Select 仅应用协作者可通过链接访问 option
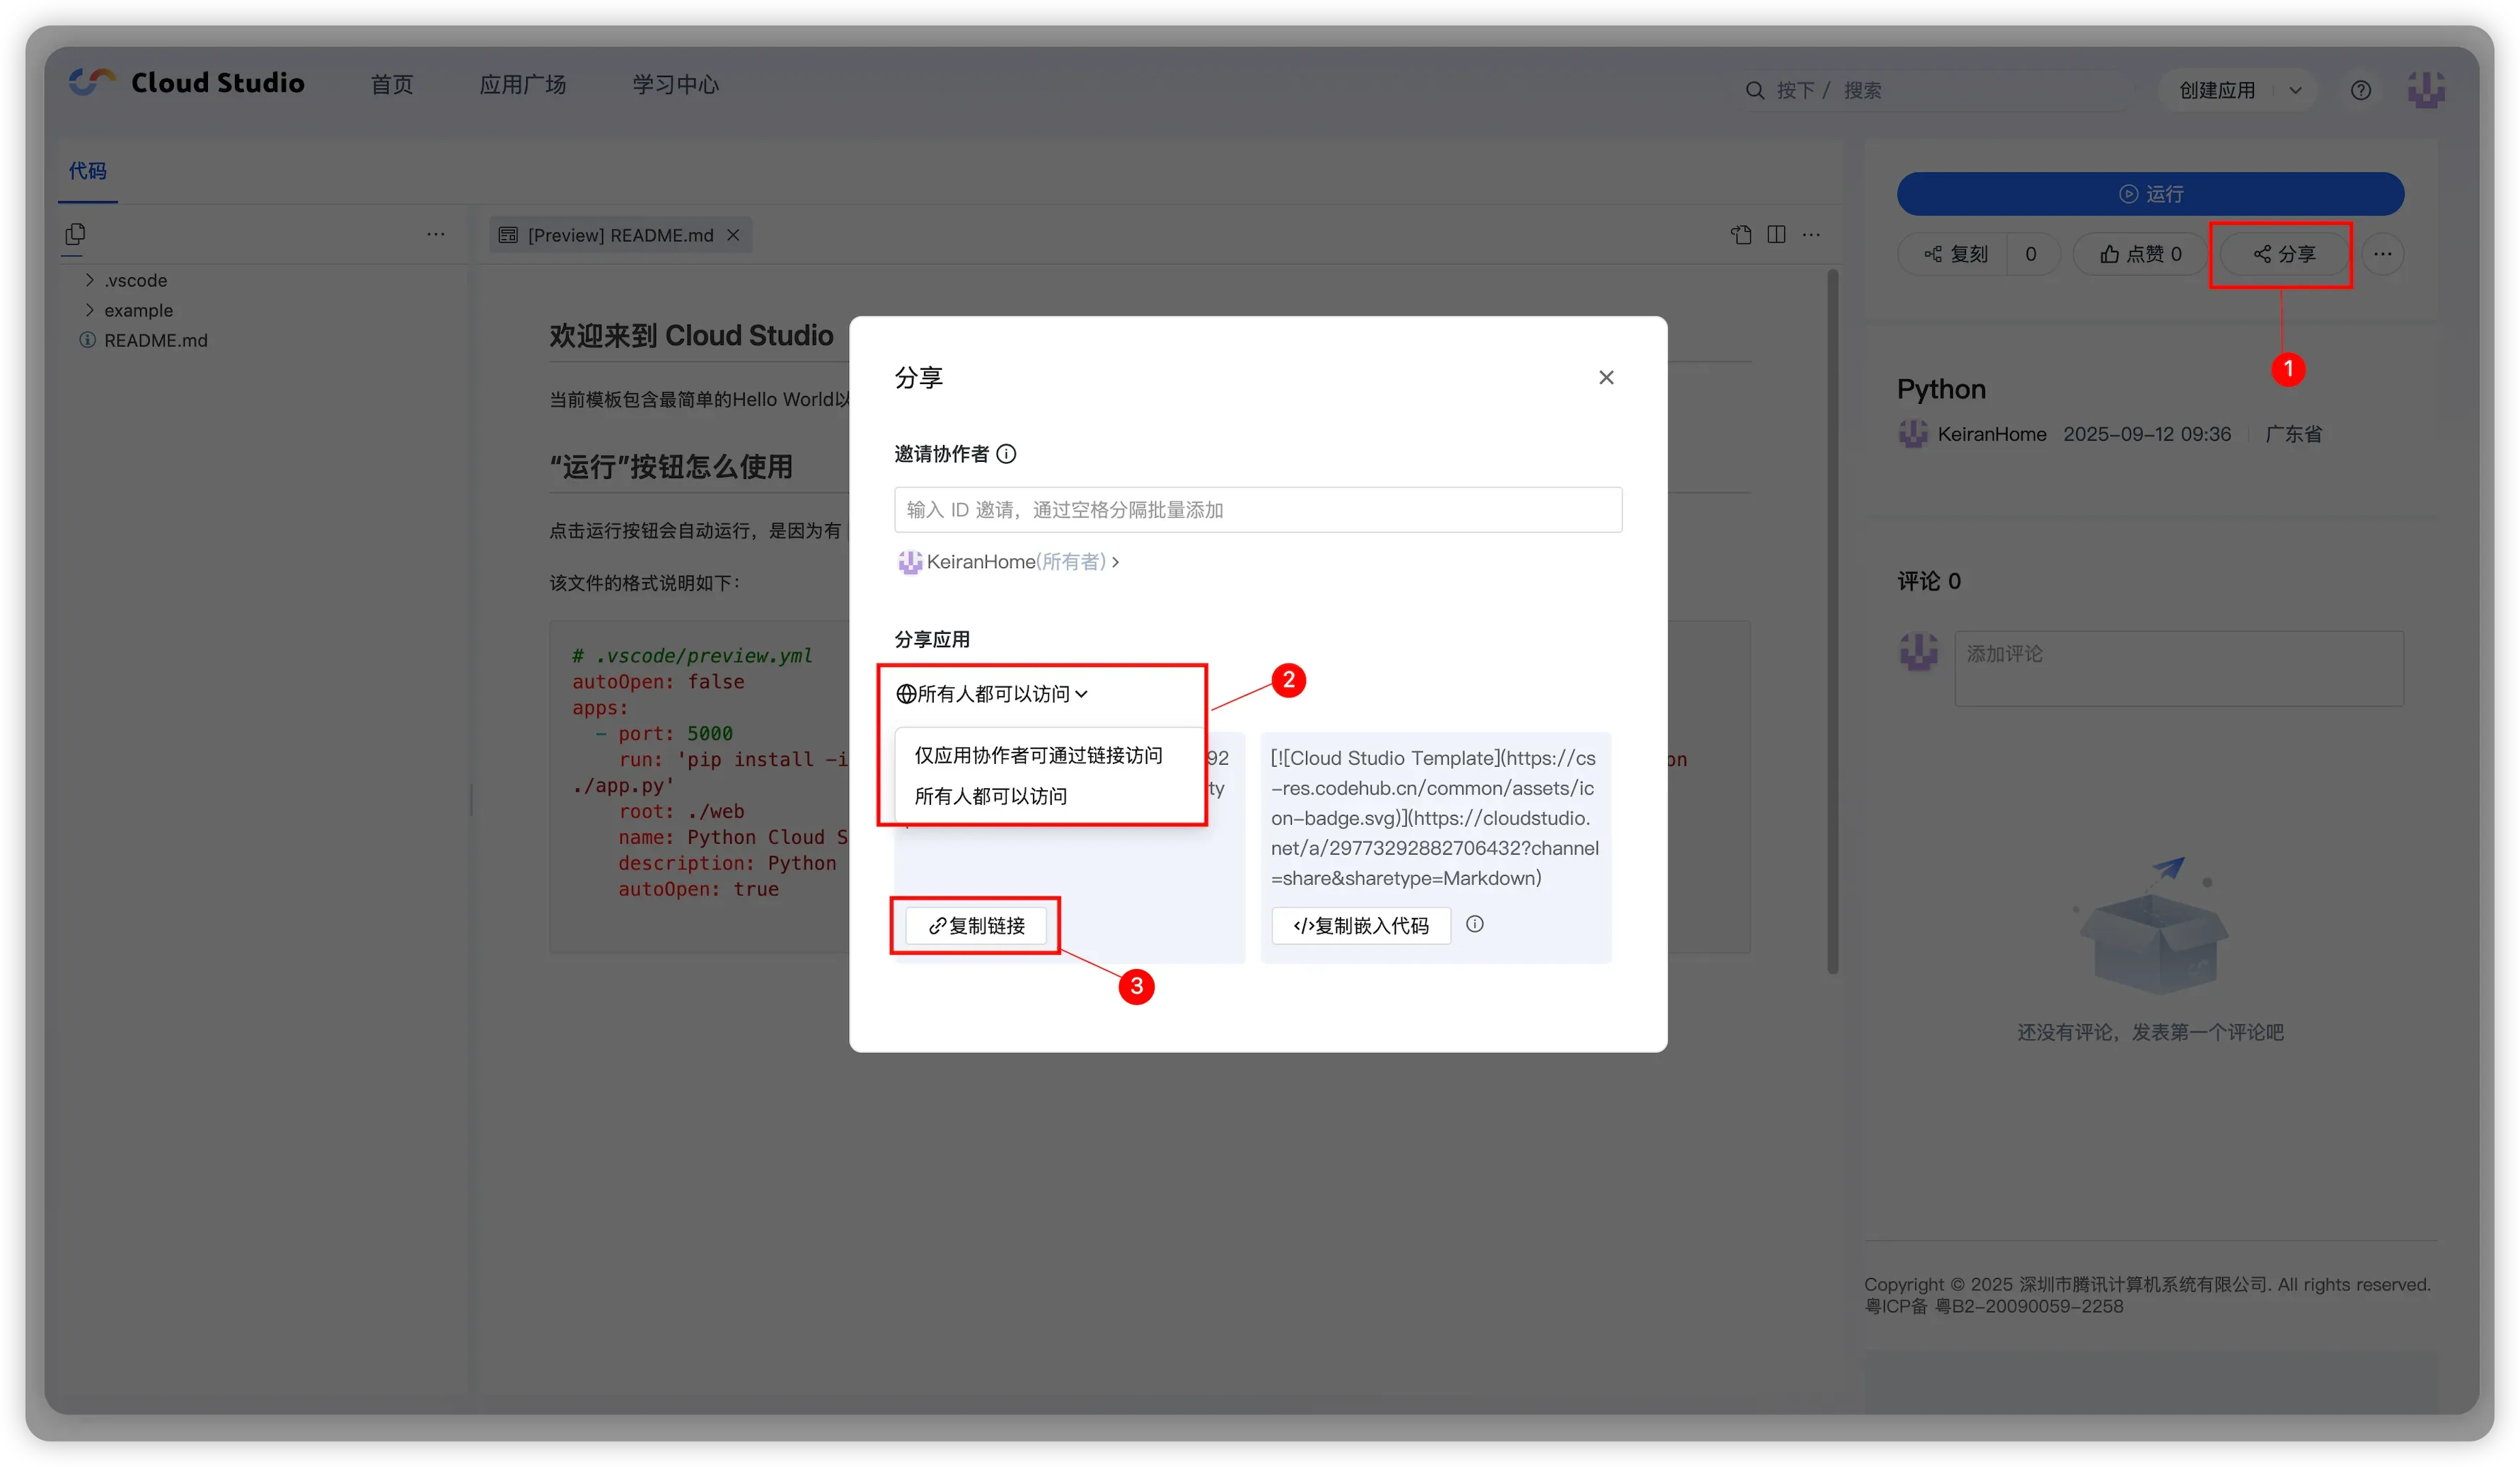This screenshot has width=2520, height=1467. [x=1038, y=755]
